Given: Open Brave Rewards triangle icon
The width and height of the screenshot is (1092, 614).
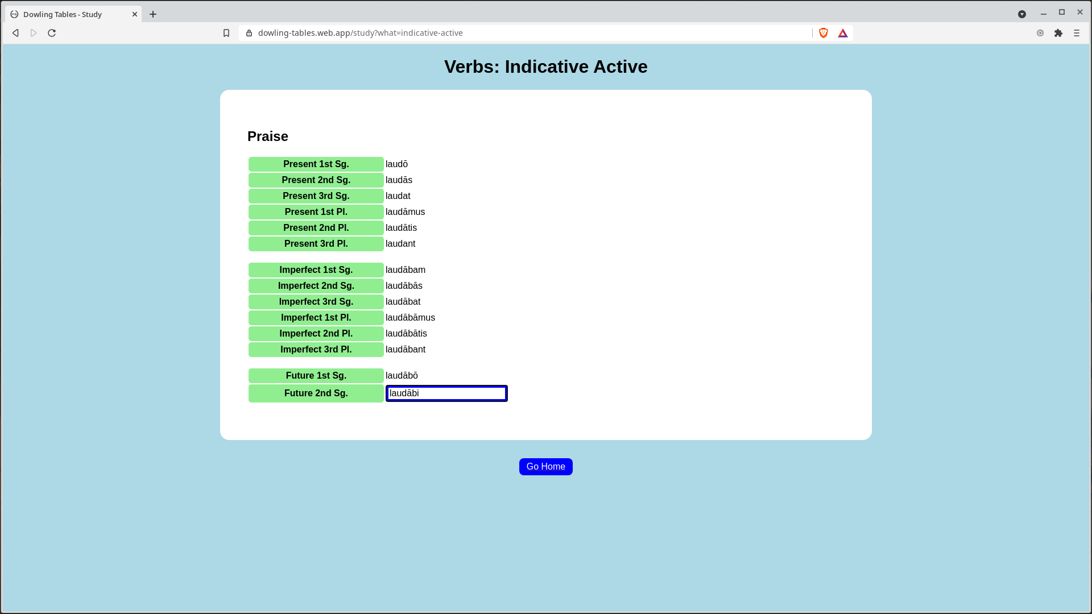Looking at the screenshot, I should pyautogui.click(x=843, y=33).
